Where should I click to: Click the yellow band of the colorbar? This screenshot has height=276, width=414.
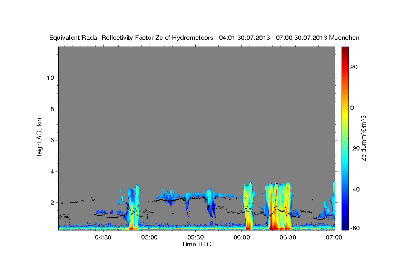345,114
